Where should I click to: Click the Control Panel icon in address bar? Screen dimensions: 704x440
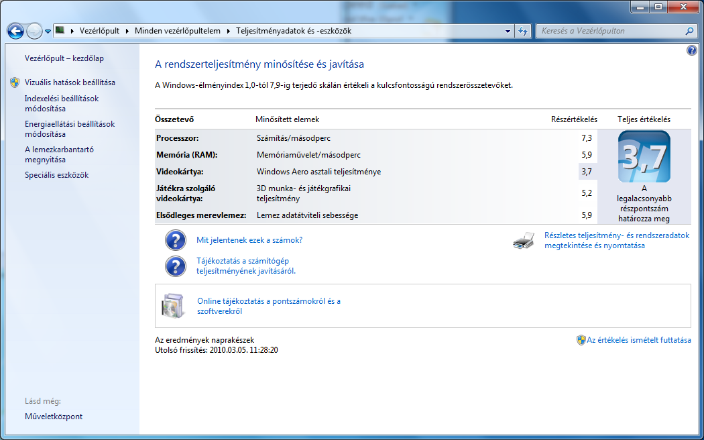tap(60, 31)
